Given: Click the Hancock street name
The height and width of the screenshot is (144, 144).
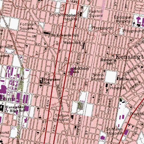Looking at the screenshot, I should click(100, 94).
